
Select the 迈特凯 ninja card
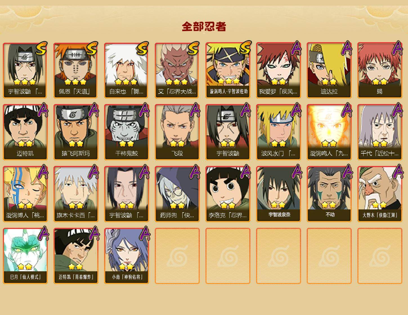[x=25, y=132]
